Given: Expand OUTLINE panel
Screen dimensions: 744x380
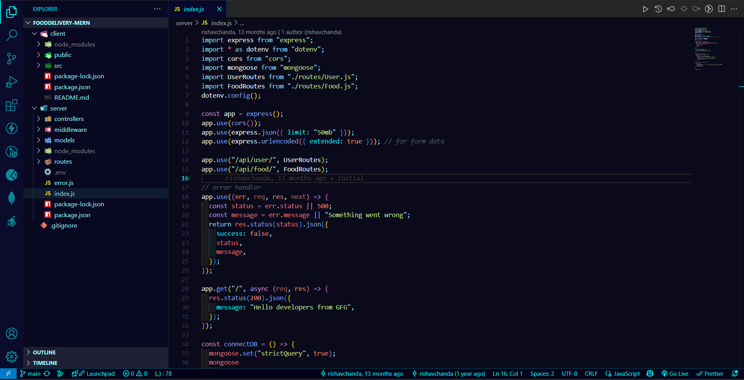Looking at the screenshot, I should [x=96, y=352].
